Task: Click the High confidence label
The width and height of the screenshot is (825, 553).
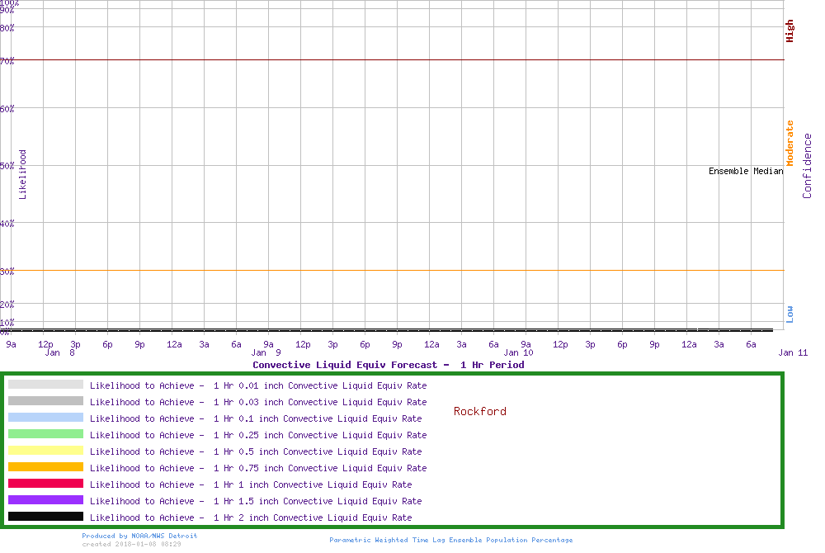Action: (790, 31)
